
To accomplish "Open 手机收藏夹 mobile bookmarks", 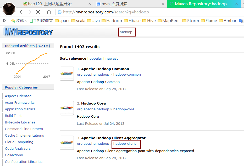I will tap(41, 20).
